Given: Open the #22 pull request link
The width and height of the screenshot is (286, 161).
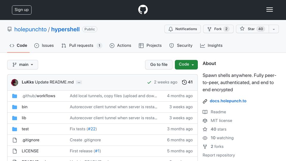Looking at the screenshot, I should click(92, 129).
